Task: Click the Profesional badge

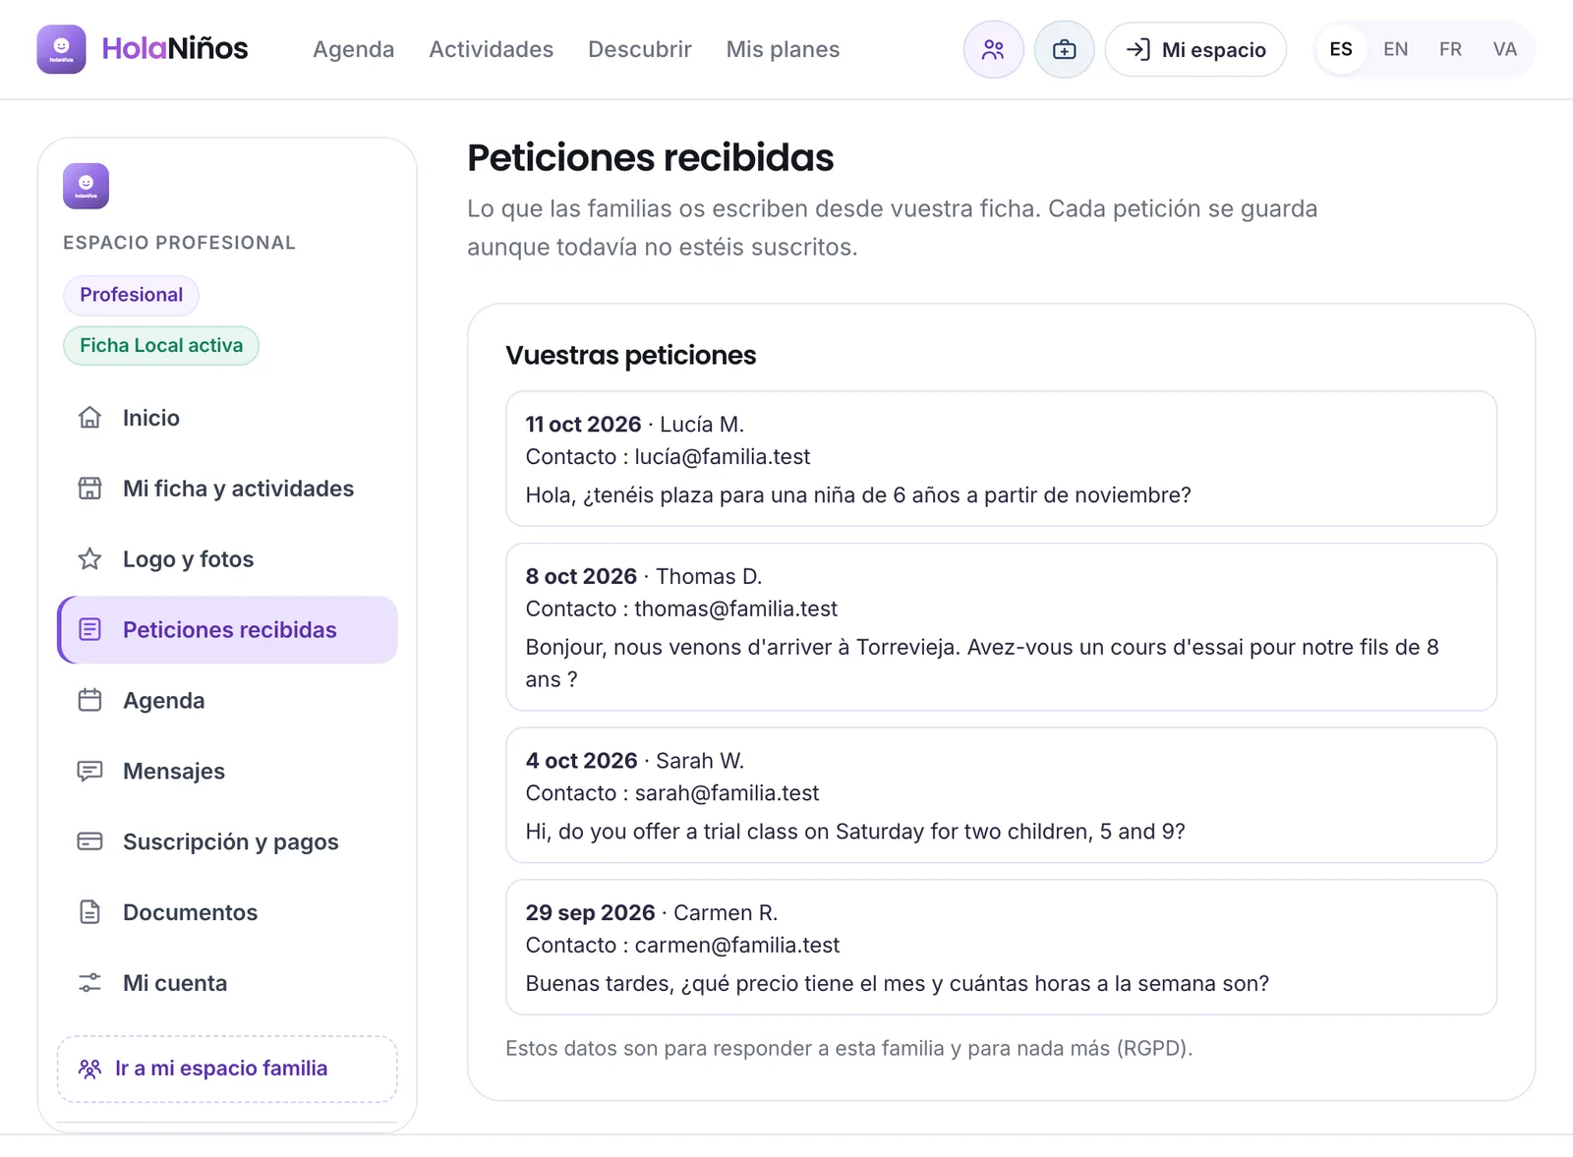Action: pyautogui.click(x=131, y=295)
